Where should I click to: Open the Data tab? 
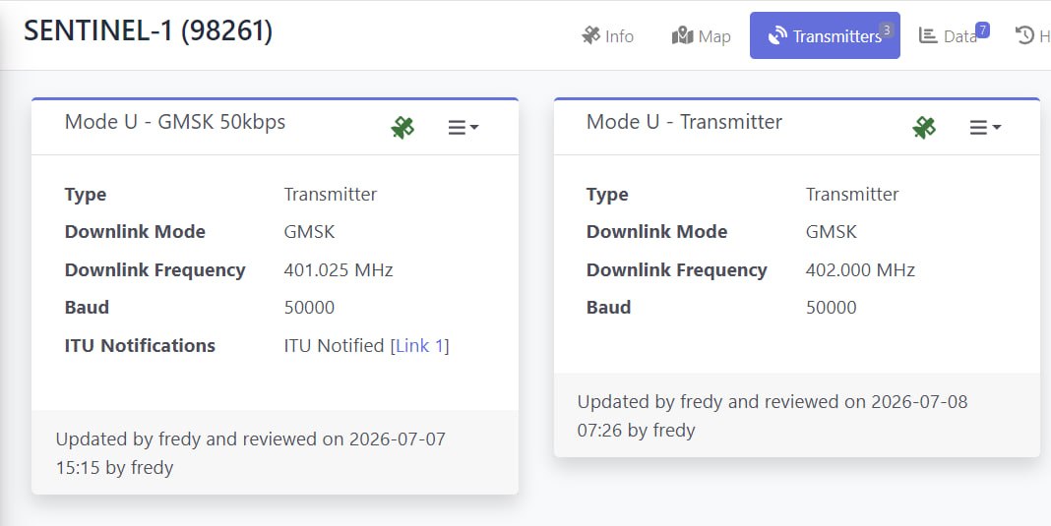tap(952, 35)
